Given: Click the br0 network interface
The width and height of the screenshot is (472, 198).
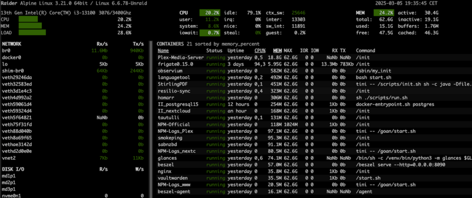Looking at the screenshot, I should pyautogui.click(x=6, y=50).
